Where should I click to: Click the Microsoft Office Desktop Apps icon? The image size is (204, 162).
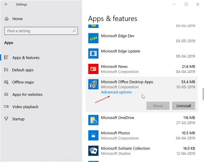(93, 84)
